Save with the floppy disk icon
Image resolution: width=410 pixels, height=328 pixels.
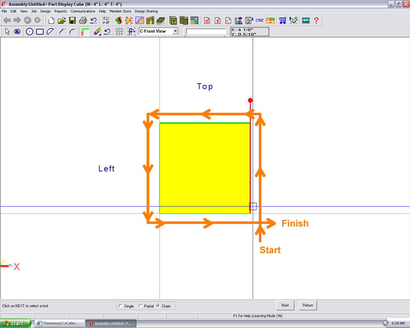(x=72, y=20)
